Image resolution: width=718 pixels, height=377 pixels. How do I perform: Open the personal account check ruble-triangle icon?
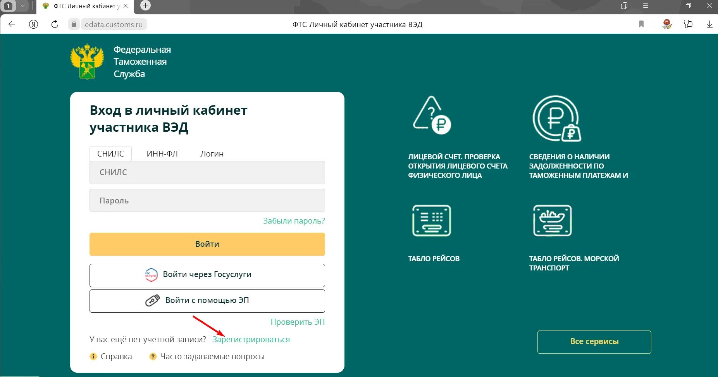click(x=432, y=115)
